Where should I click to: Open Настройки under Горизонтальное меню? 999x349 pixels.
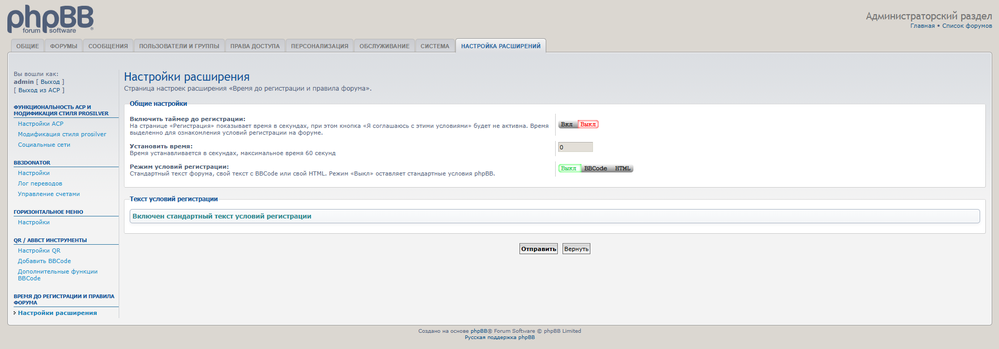(34, 222)
